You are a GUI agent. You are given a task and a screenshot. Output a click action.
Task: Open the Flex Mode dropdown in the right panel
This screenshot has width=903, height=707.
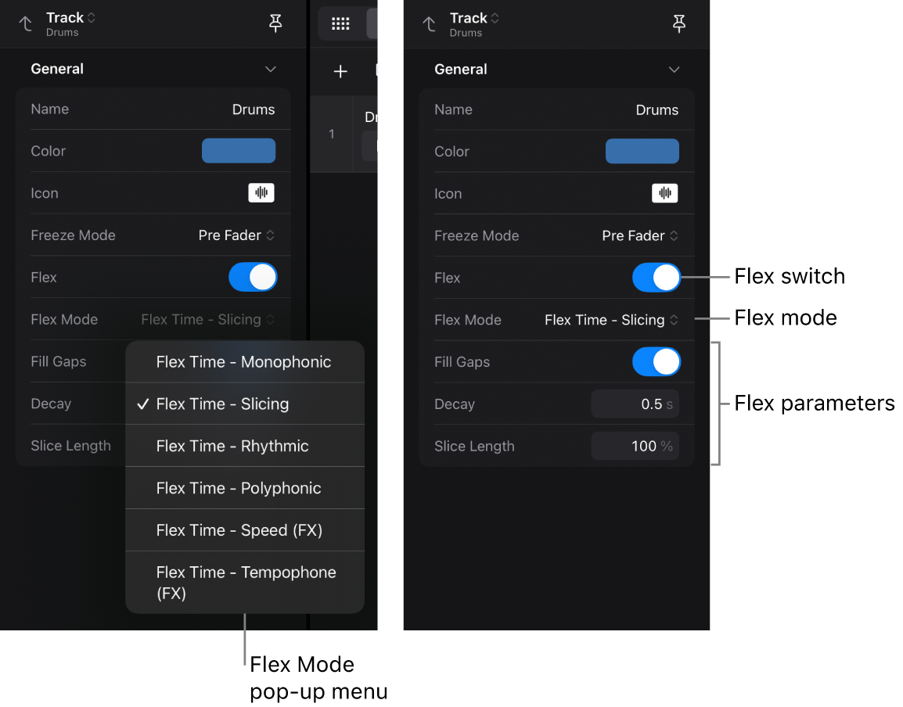coord(611,319)
